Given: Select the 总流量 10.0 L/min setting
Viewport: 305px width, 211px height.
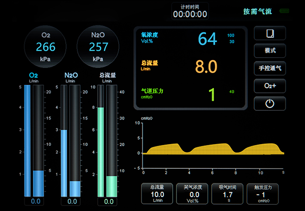Looking at the screenshot, I should (157, 193).
